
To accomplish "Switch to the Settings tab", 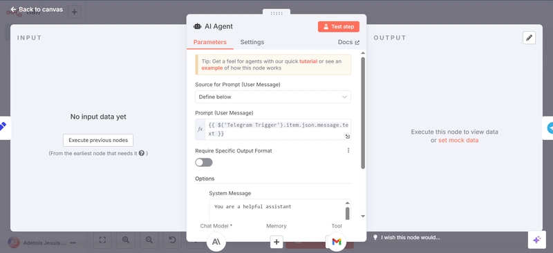I will click(x=252, y=42).
